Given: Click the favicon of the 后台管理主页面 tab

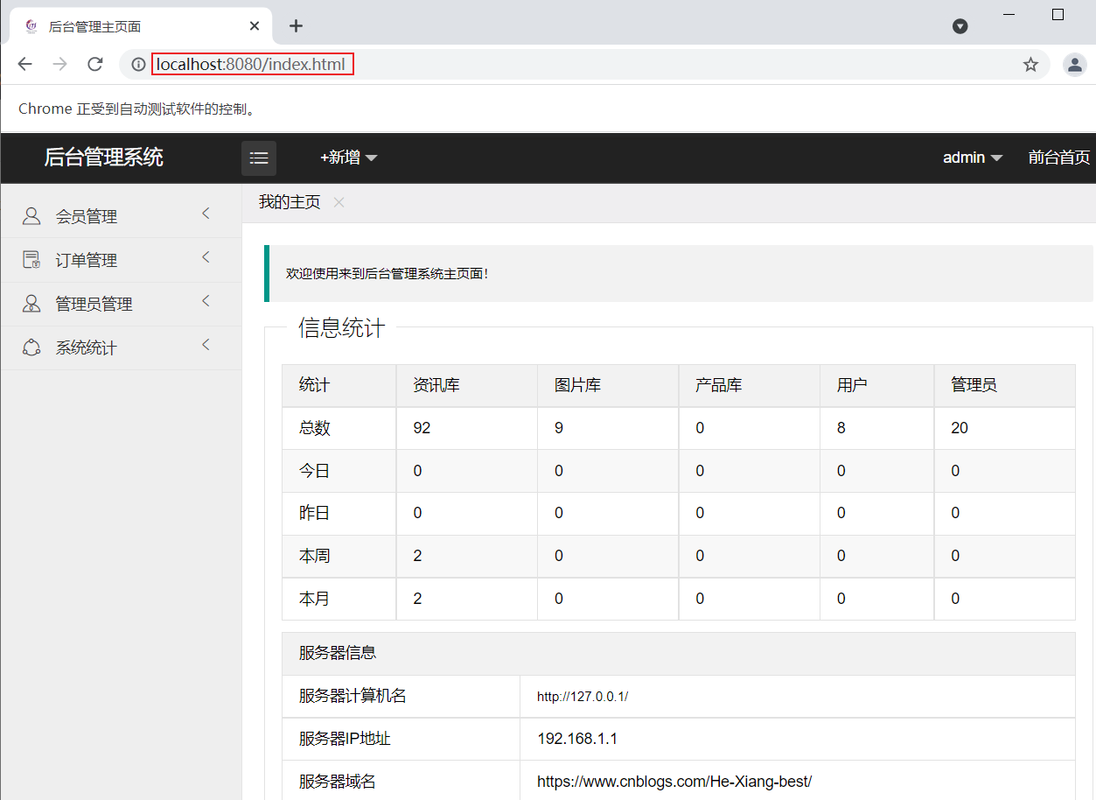Looking at the screenshot, I should [32, 26].
